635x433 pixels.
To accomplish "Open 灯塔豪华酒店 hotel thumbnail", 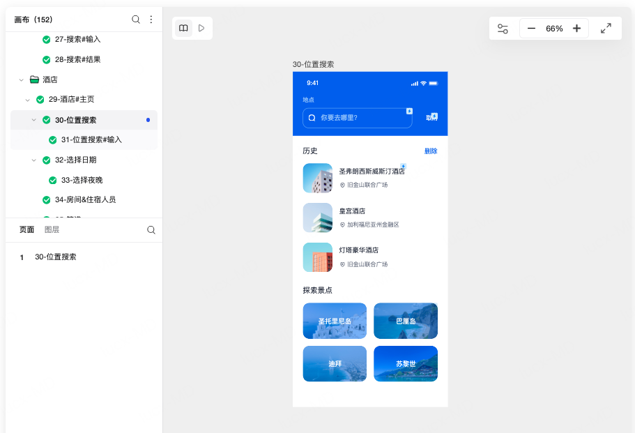I will pos(318,257).
